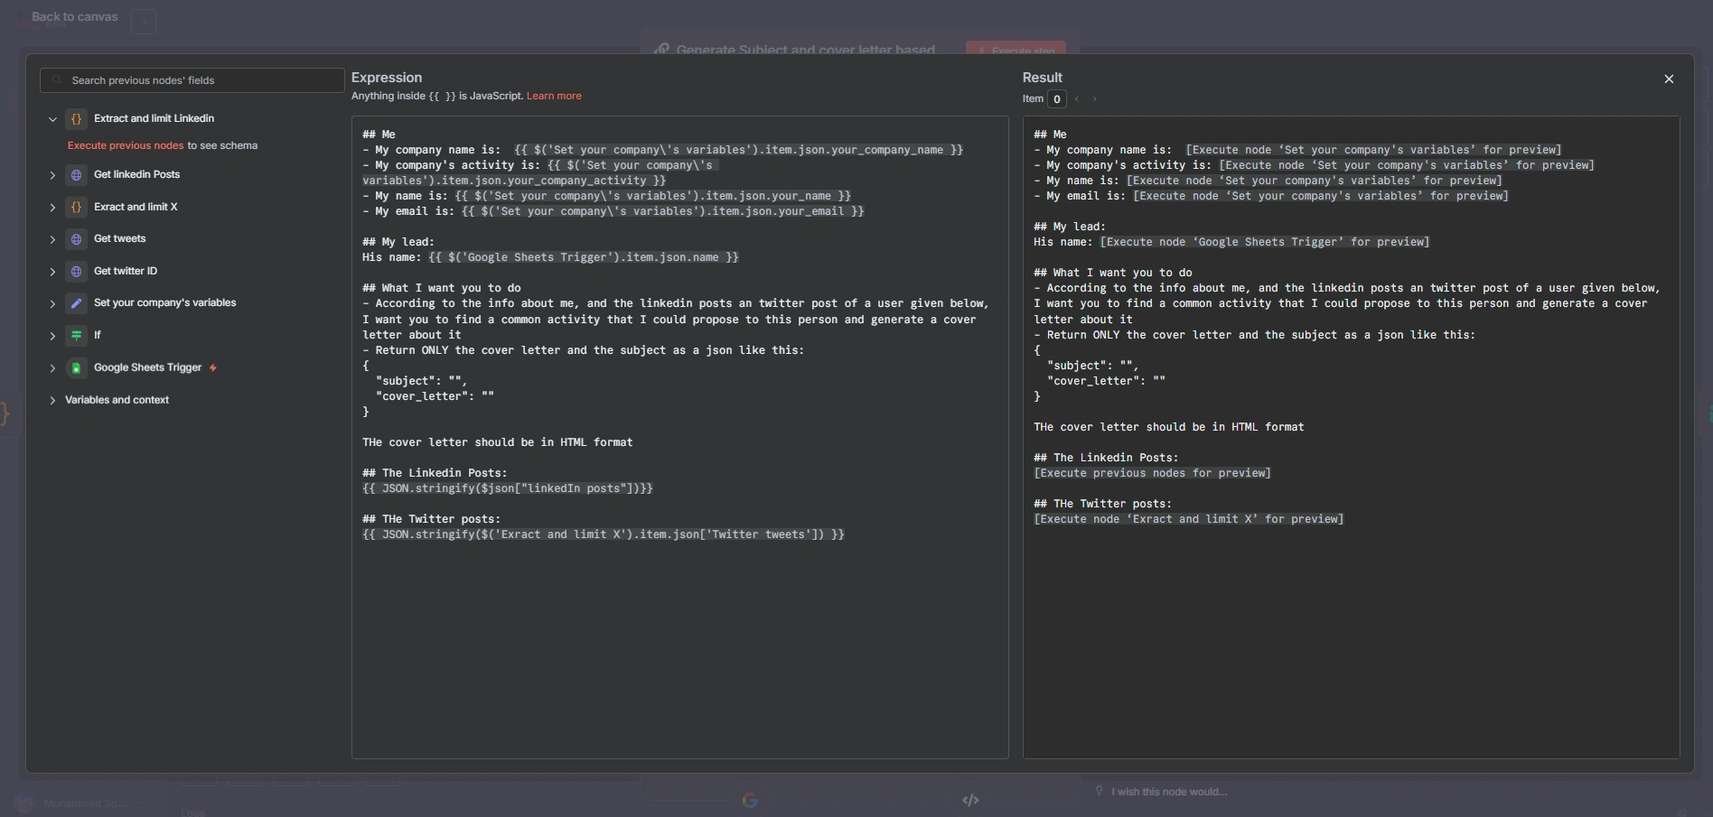Click the Set your company's variables pencil icon

pos(77,303)
